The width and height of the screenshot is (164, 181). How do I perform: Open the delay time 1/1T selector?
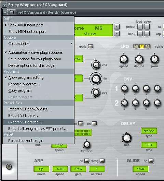point(149,145)
